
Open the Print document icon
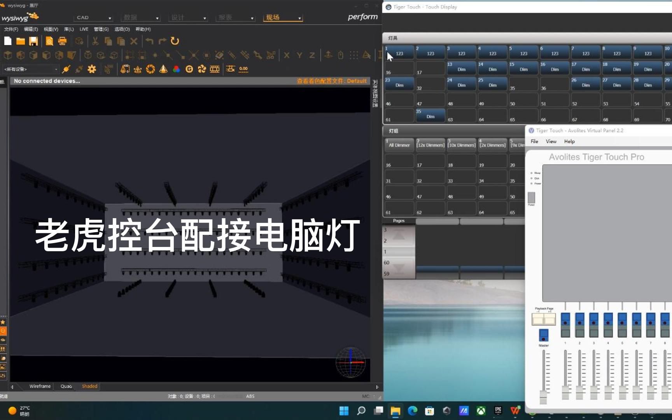click(x=62, y=41)
